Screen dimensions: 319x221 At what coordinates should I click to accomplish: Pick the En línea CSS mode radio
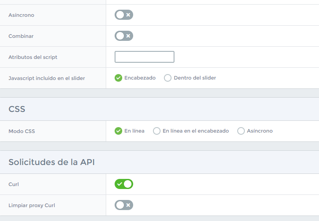point(118,131)
